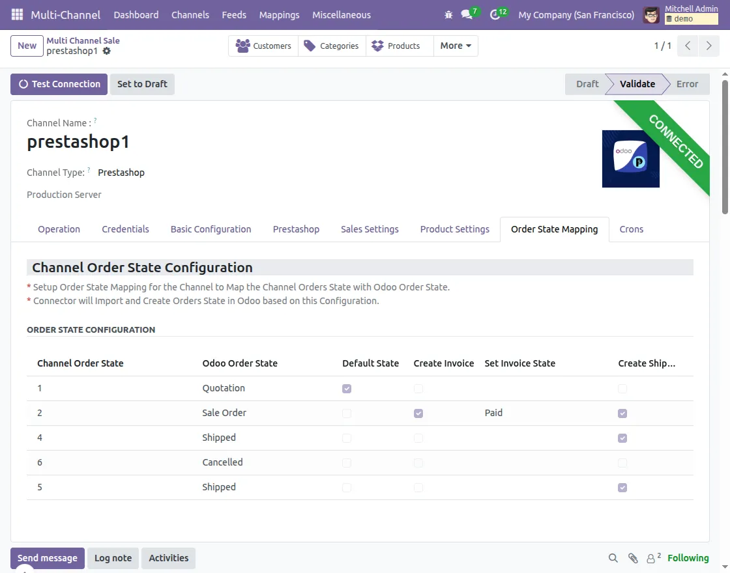Set status to Draft in the status bar
Image resolution: width=730 pixels, height=573 pixels.
pyautogui.click(x=586, y=84)
